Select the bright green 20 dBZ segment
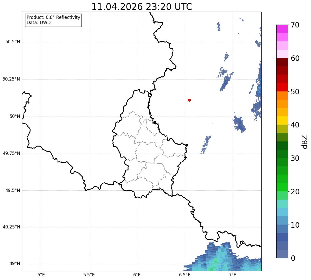This screenshot has width=311, height=280. (x=282, y=187)
